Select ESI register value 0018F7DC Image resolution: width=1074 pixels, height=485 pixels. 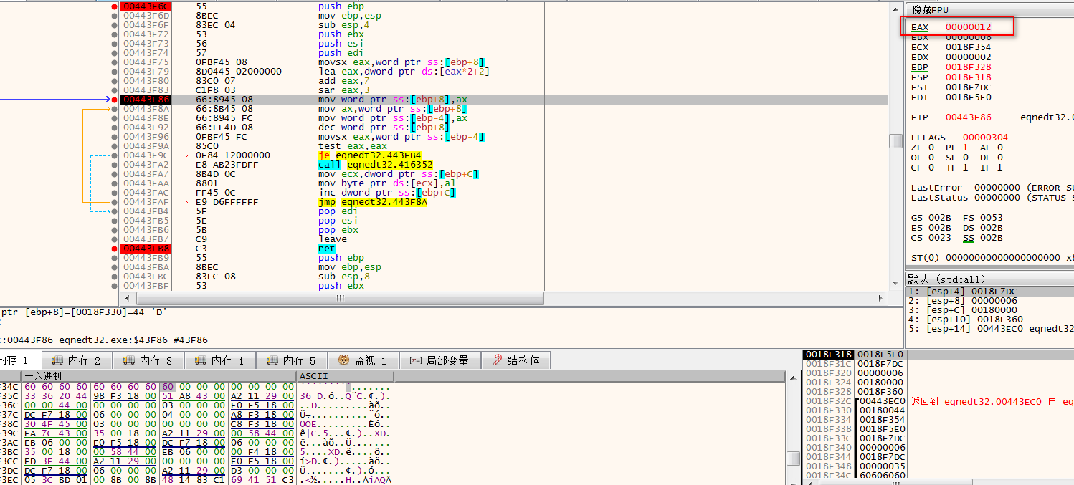tap(968, 87)
